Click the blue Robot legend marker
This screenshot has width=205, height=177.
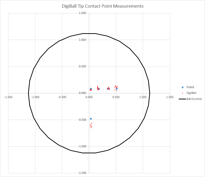tap(182, 87)
